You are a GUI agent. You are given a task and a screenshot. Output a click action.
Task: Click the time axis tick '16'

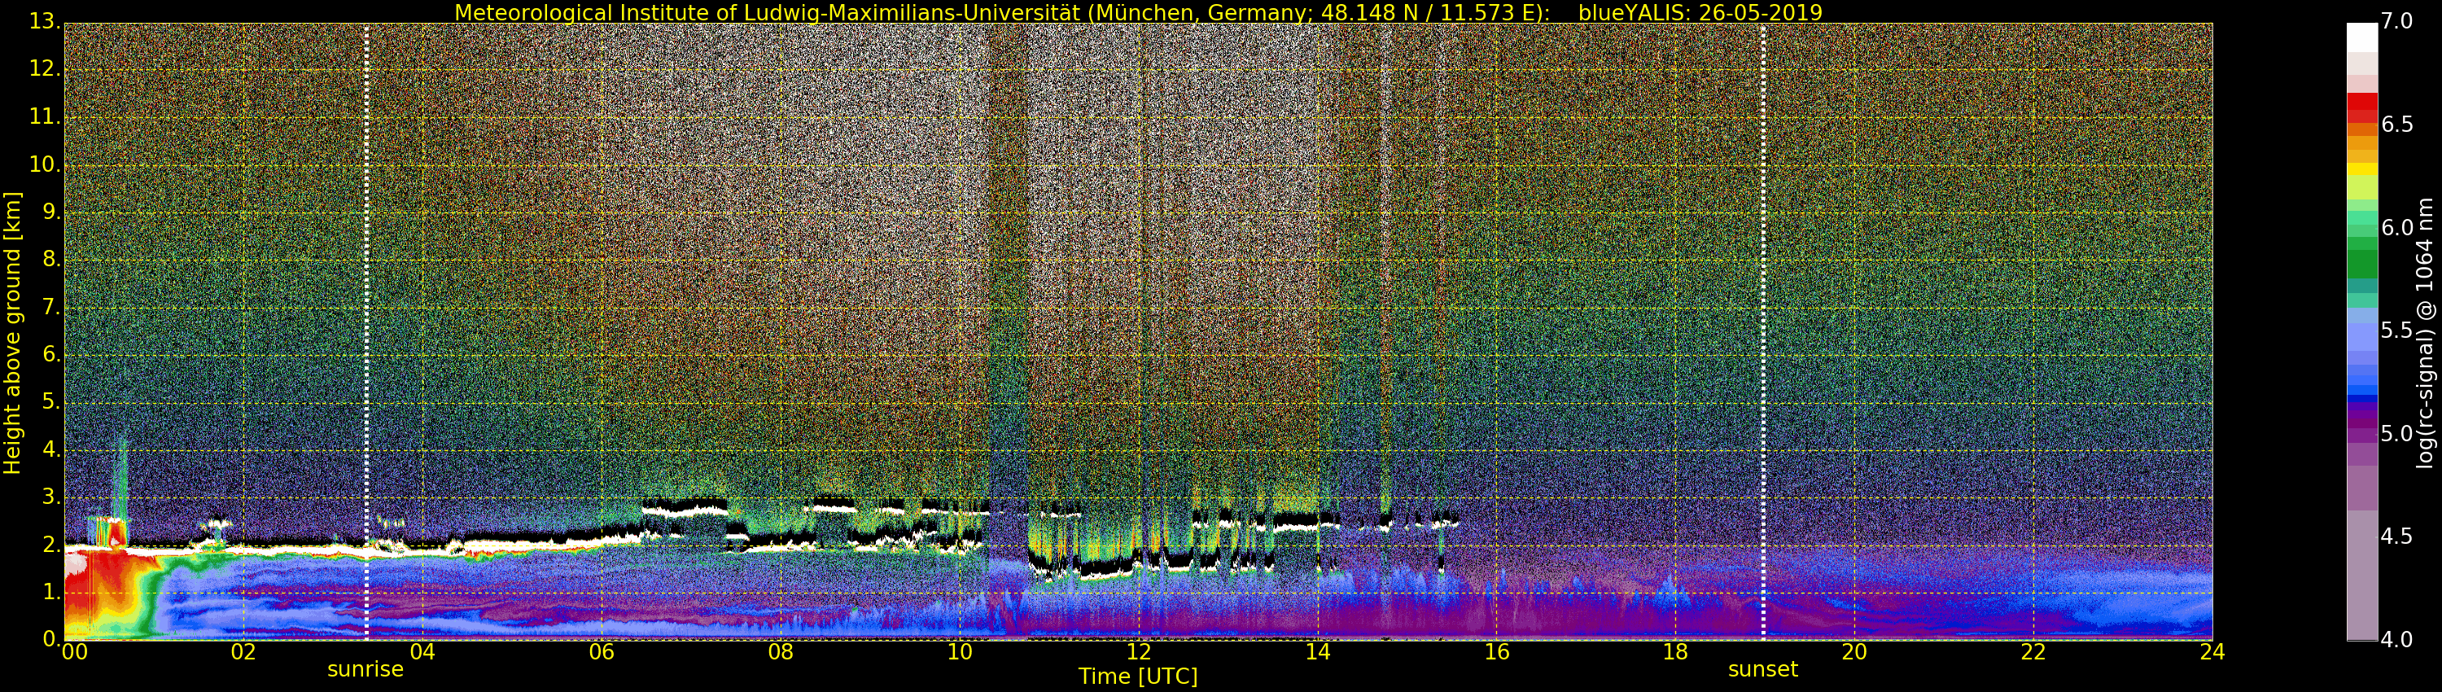(1497, 652)
